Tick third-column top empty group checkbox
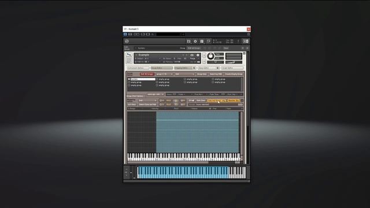The height and width of the screenshot is (208, 370). click(185, 79)
